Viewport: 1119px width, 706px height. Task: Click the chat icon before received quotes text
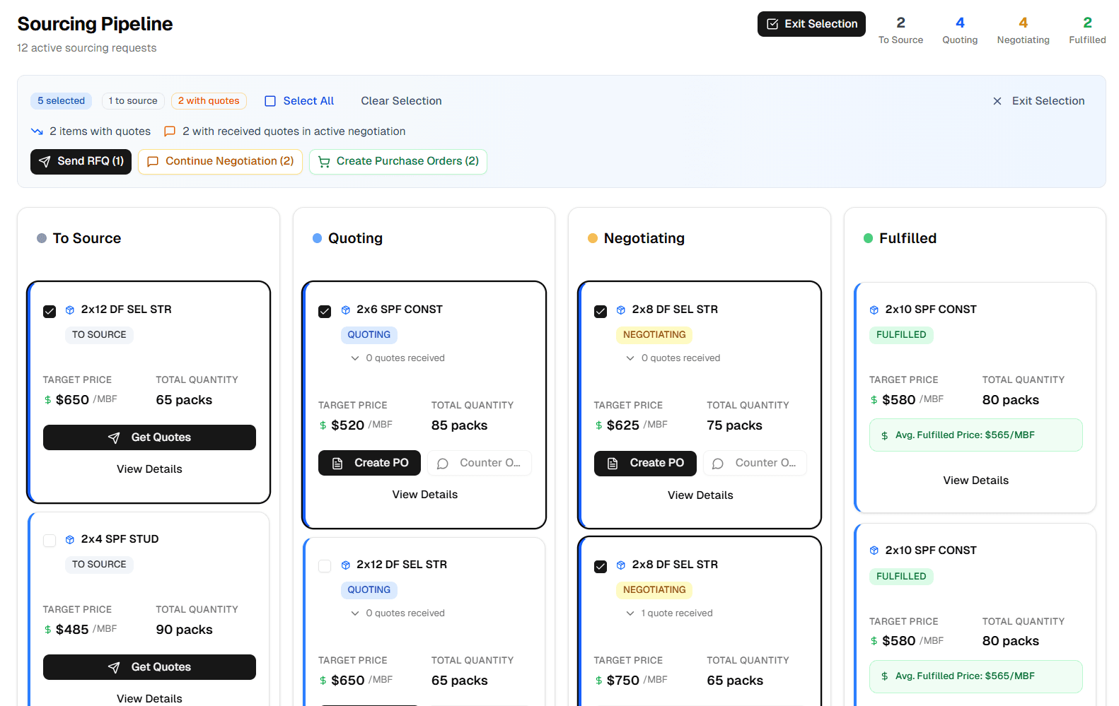170,131
